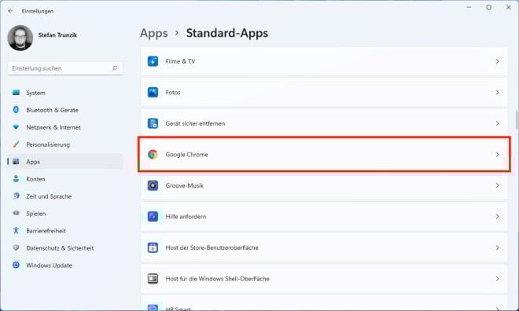519x311 pixels.
Task: Select the System icon in sidebar
Action: tap(16, 93)
